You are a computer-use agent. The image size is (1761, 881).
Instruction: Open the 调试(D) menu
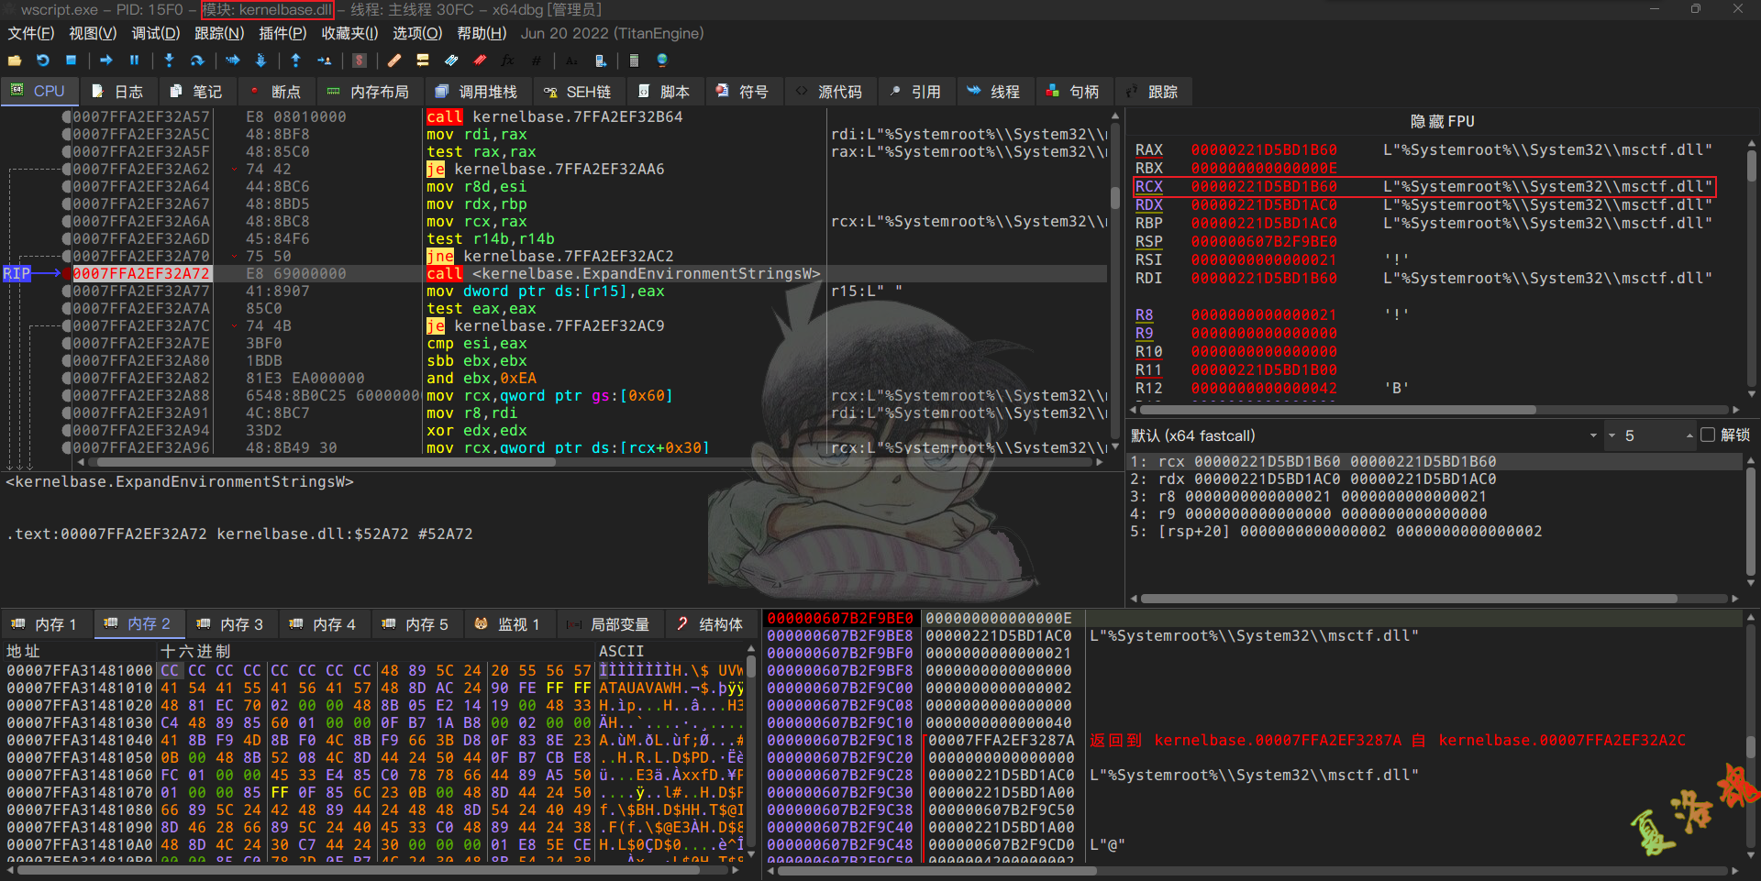155,33
